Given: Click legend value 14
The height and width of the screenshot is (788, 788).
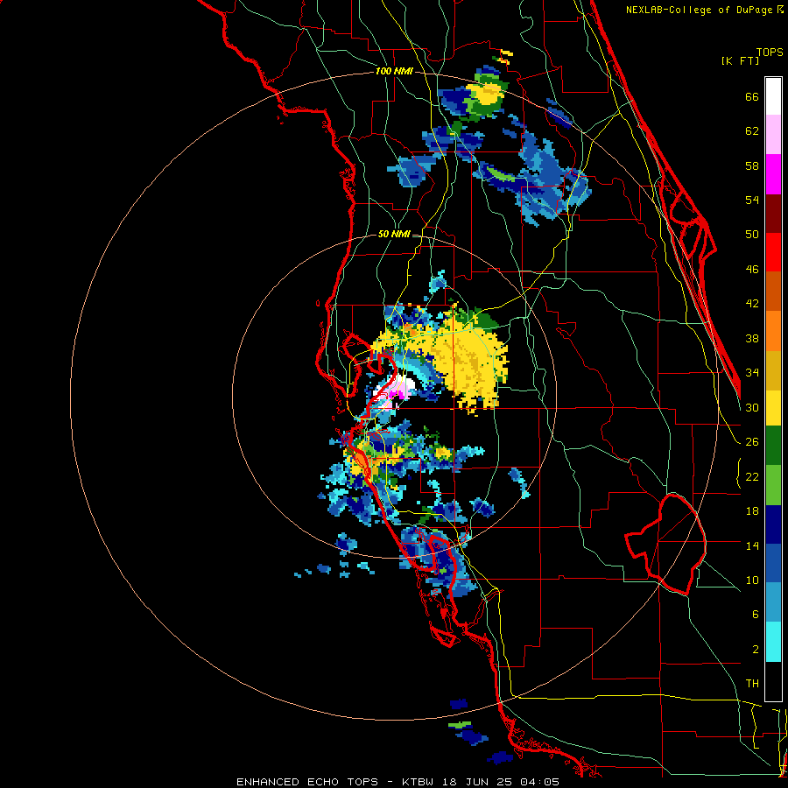Looking at the screenshot, I should coord(752,545).
